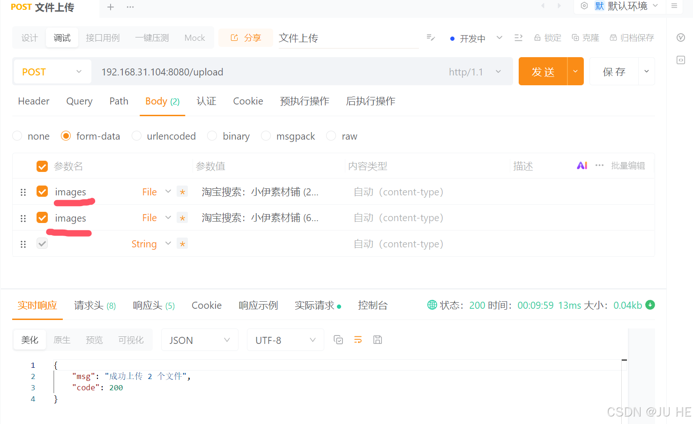
Task: Switch response view to 原生
Action: pos(62,340)
